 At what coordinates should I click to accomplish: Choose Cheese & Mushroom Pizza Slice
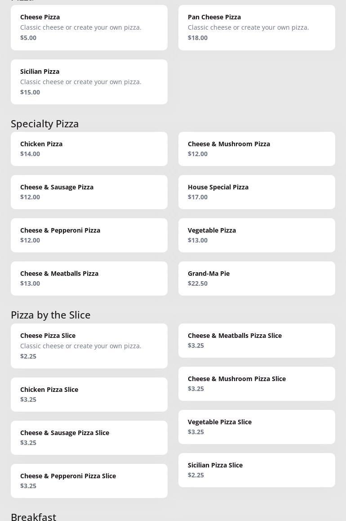click(x=257, y=384)
